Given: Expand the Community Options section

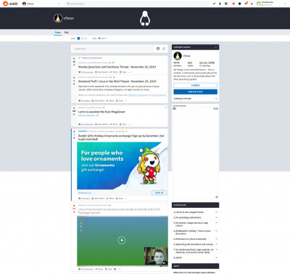Looking at the screenshot, I should pos(195,99).
